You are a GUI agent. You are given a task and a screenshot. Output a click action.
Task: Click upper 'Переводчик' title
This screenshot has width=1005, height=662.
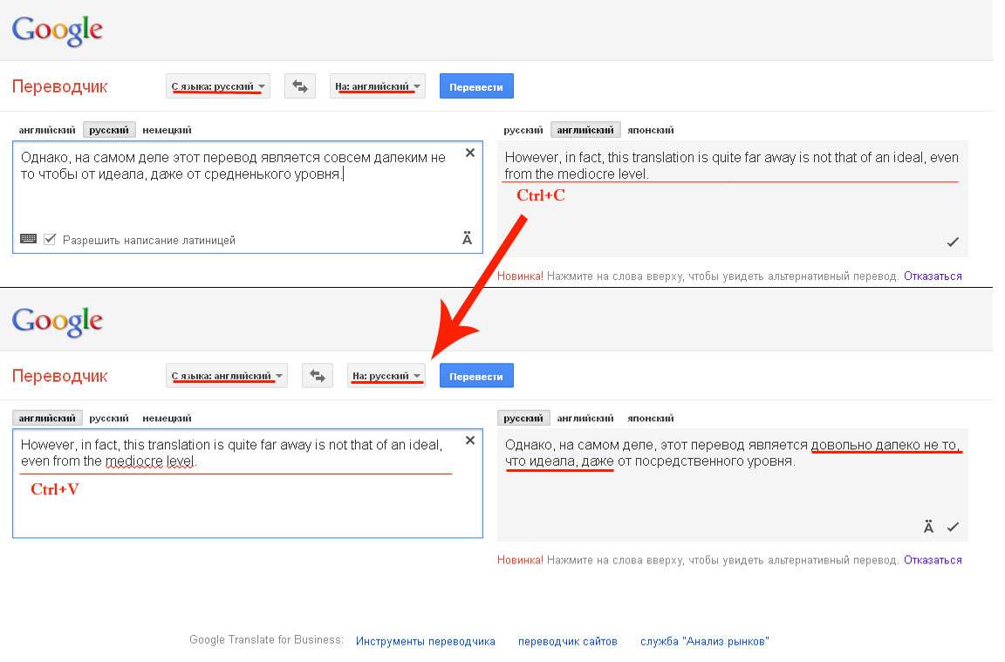59,86
